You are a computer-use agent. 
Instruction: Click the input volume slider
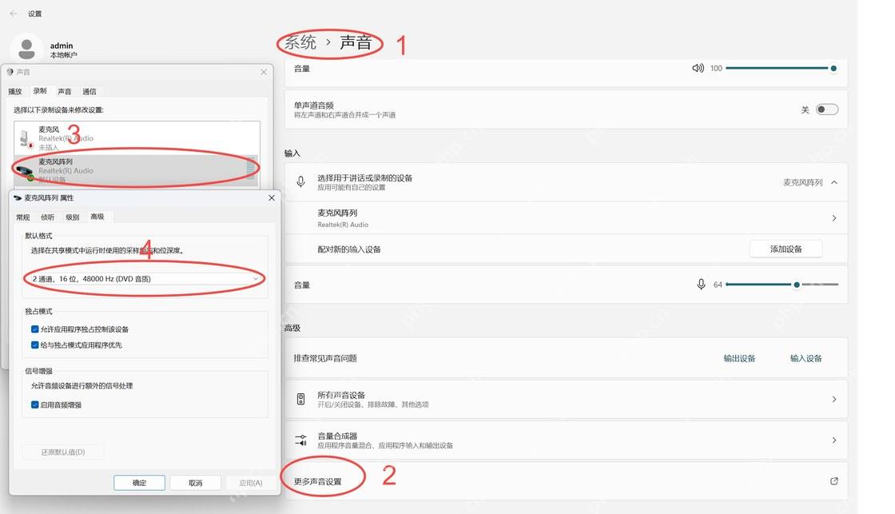(x=782, y=285)
